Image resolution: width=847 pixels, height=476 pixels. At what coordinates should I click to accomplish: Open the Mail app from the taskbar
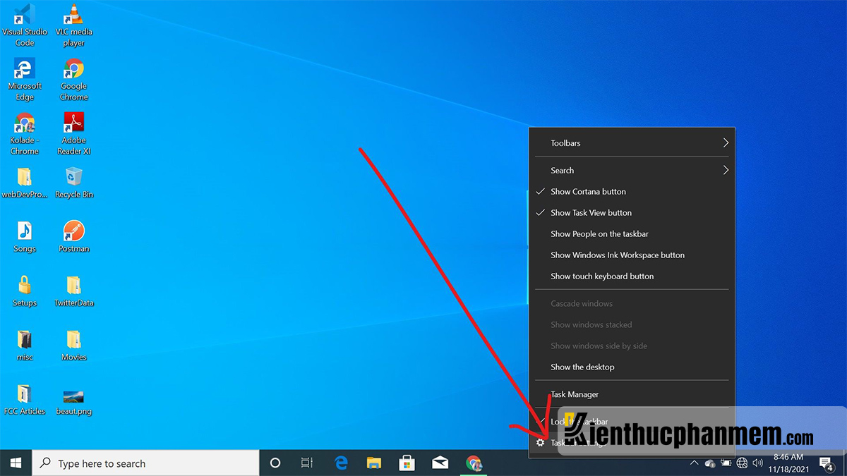click(440, 463)
